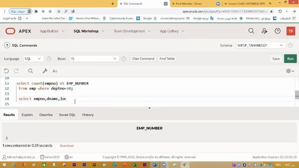Click the browser reload icon

pos(280,11)
